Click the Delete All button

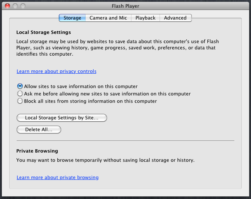39,129
